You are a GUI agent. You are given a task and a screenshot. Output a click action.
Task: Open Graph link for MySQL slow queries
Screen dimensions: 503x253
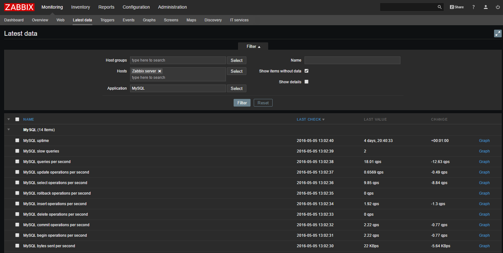pyautogui.click(x=484, y=151)
